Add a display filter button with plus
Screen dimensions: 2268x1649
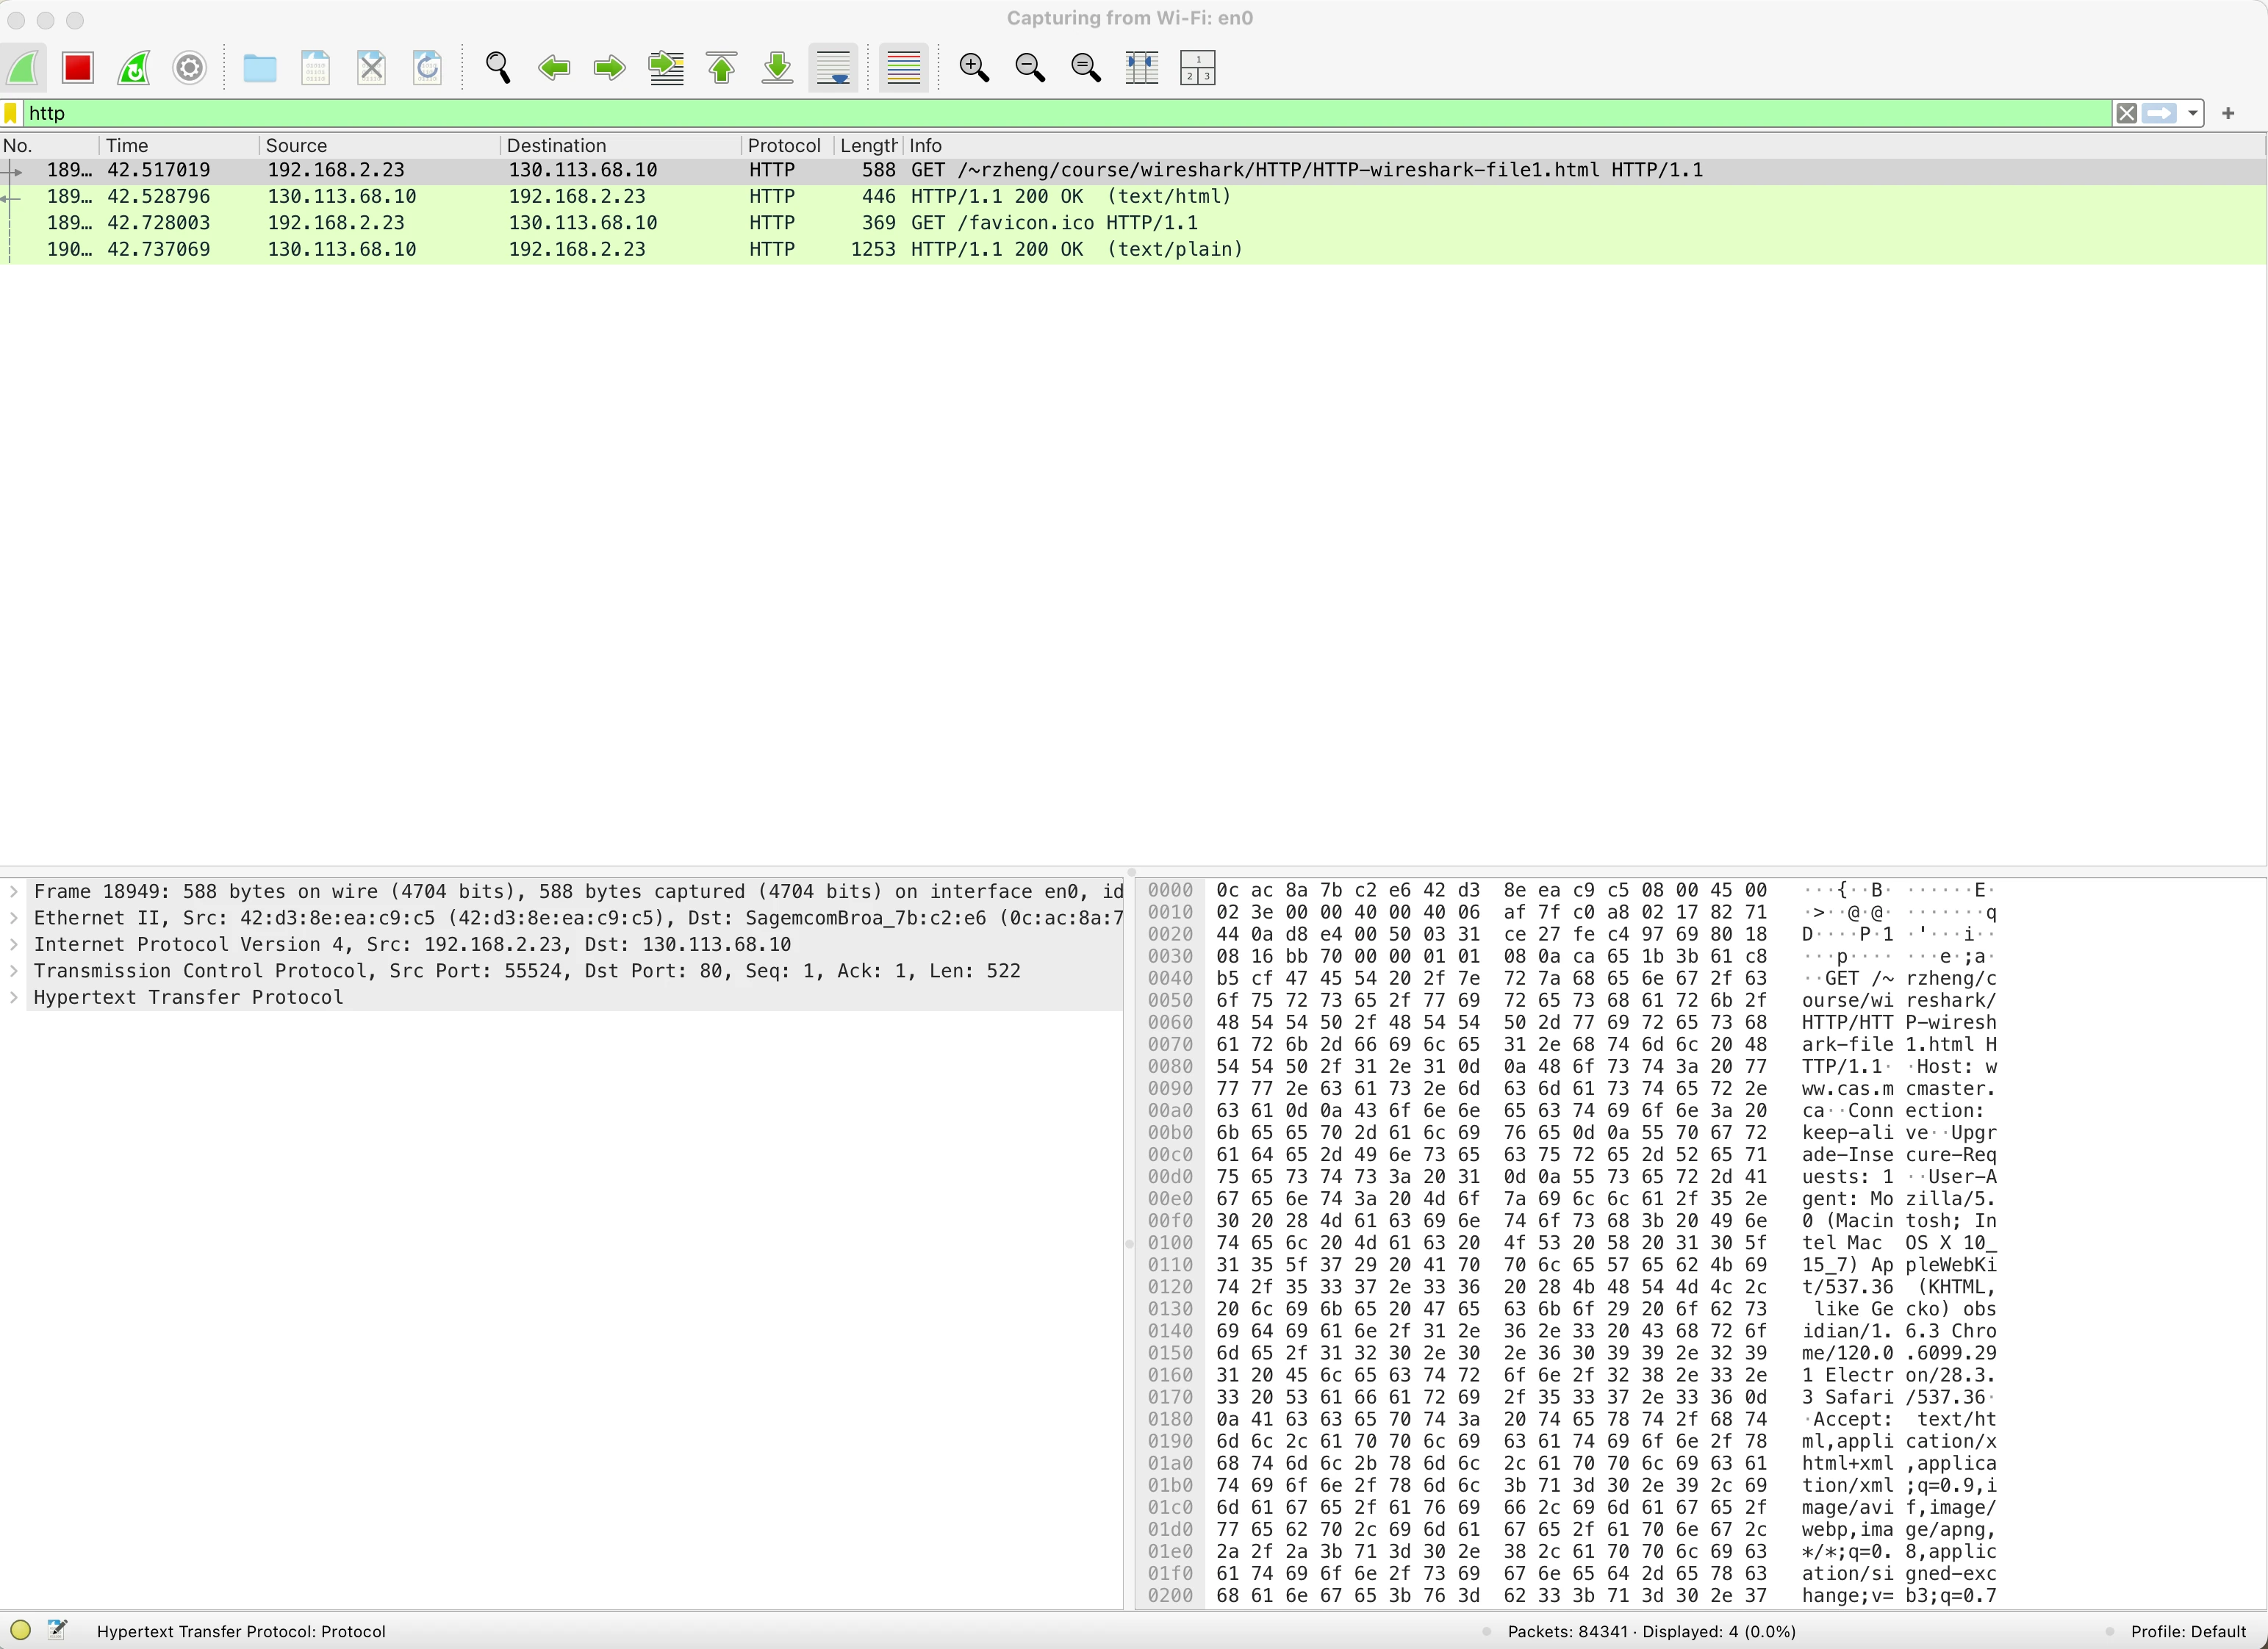(2228, 113)
